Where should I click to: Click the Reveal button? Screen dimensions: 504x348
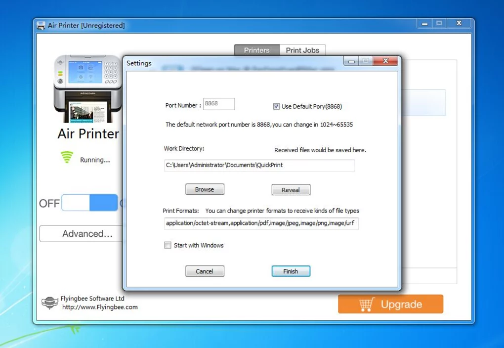coord(291,190)
